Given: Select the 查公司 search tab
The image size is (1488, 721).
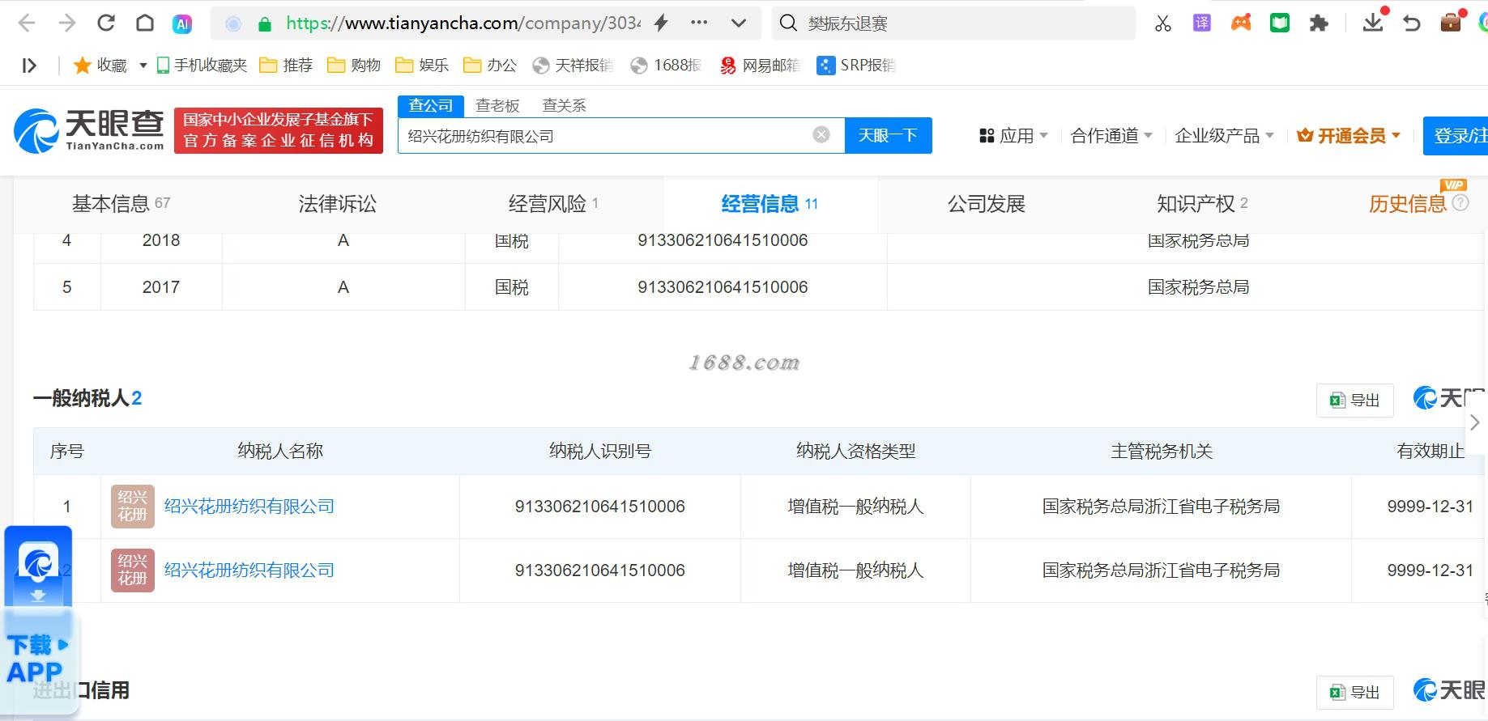Looking at the screenshot, I should tap(431, 106).
